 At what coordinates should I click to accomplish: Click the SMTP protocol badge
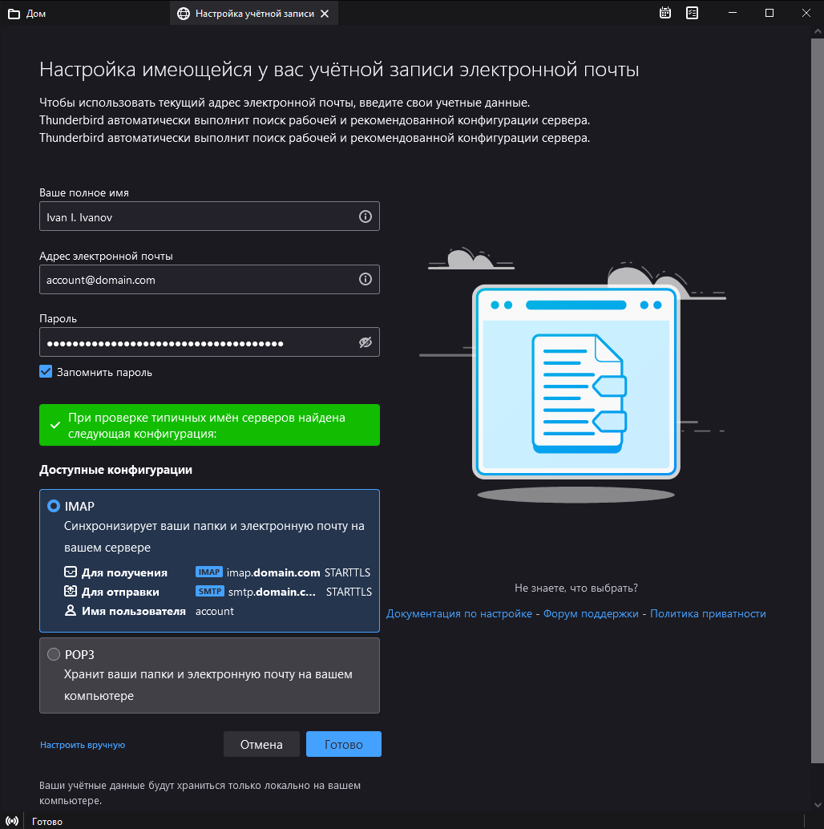[x=209, y=592]
